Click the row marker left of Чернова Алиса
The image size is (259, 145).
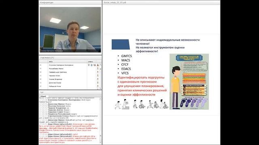click(40, 76)
